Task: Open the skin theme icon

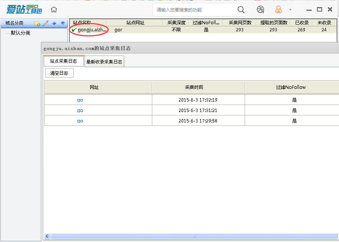Action: pos(260,10)
